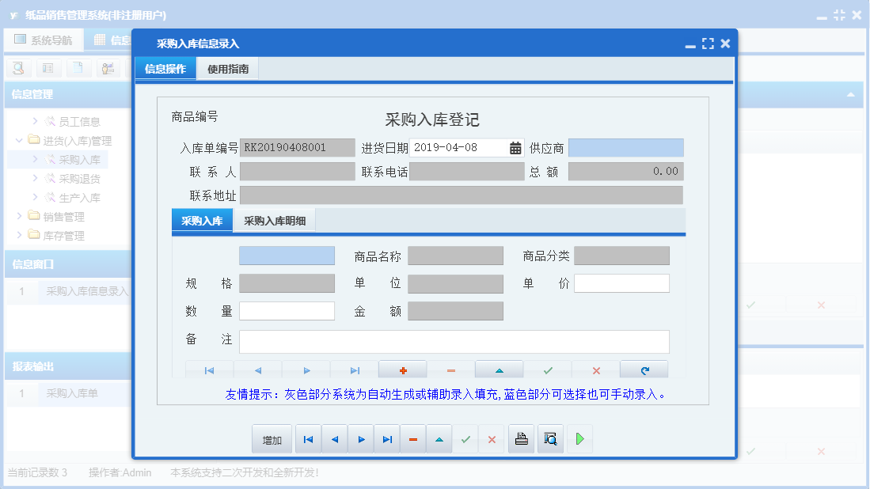
Task: Click the print icon in the dialog toolbar
Action: pyautogui.click(x=521, y=439)
